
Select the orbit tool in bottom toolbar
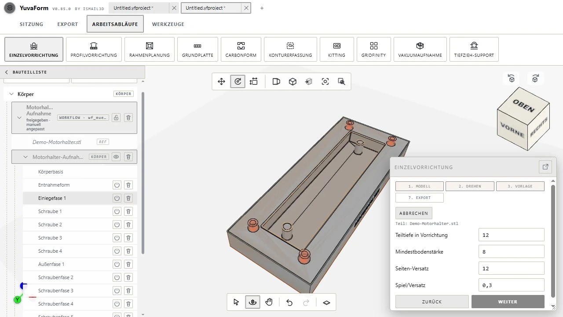click(252, 302)
